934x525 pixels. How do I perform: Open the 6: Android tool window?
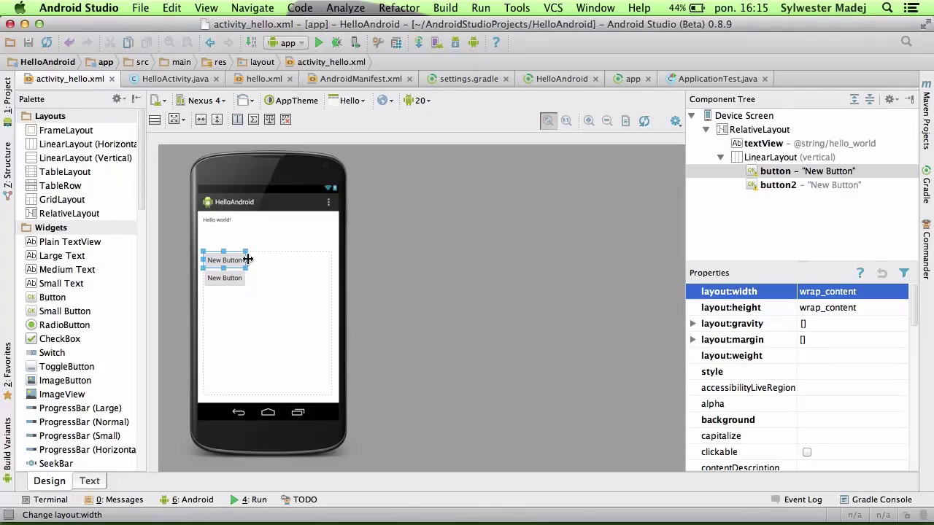click(x=188, y=499)
